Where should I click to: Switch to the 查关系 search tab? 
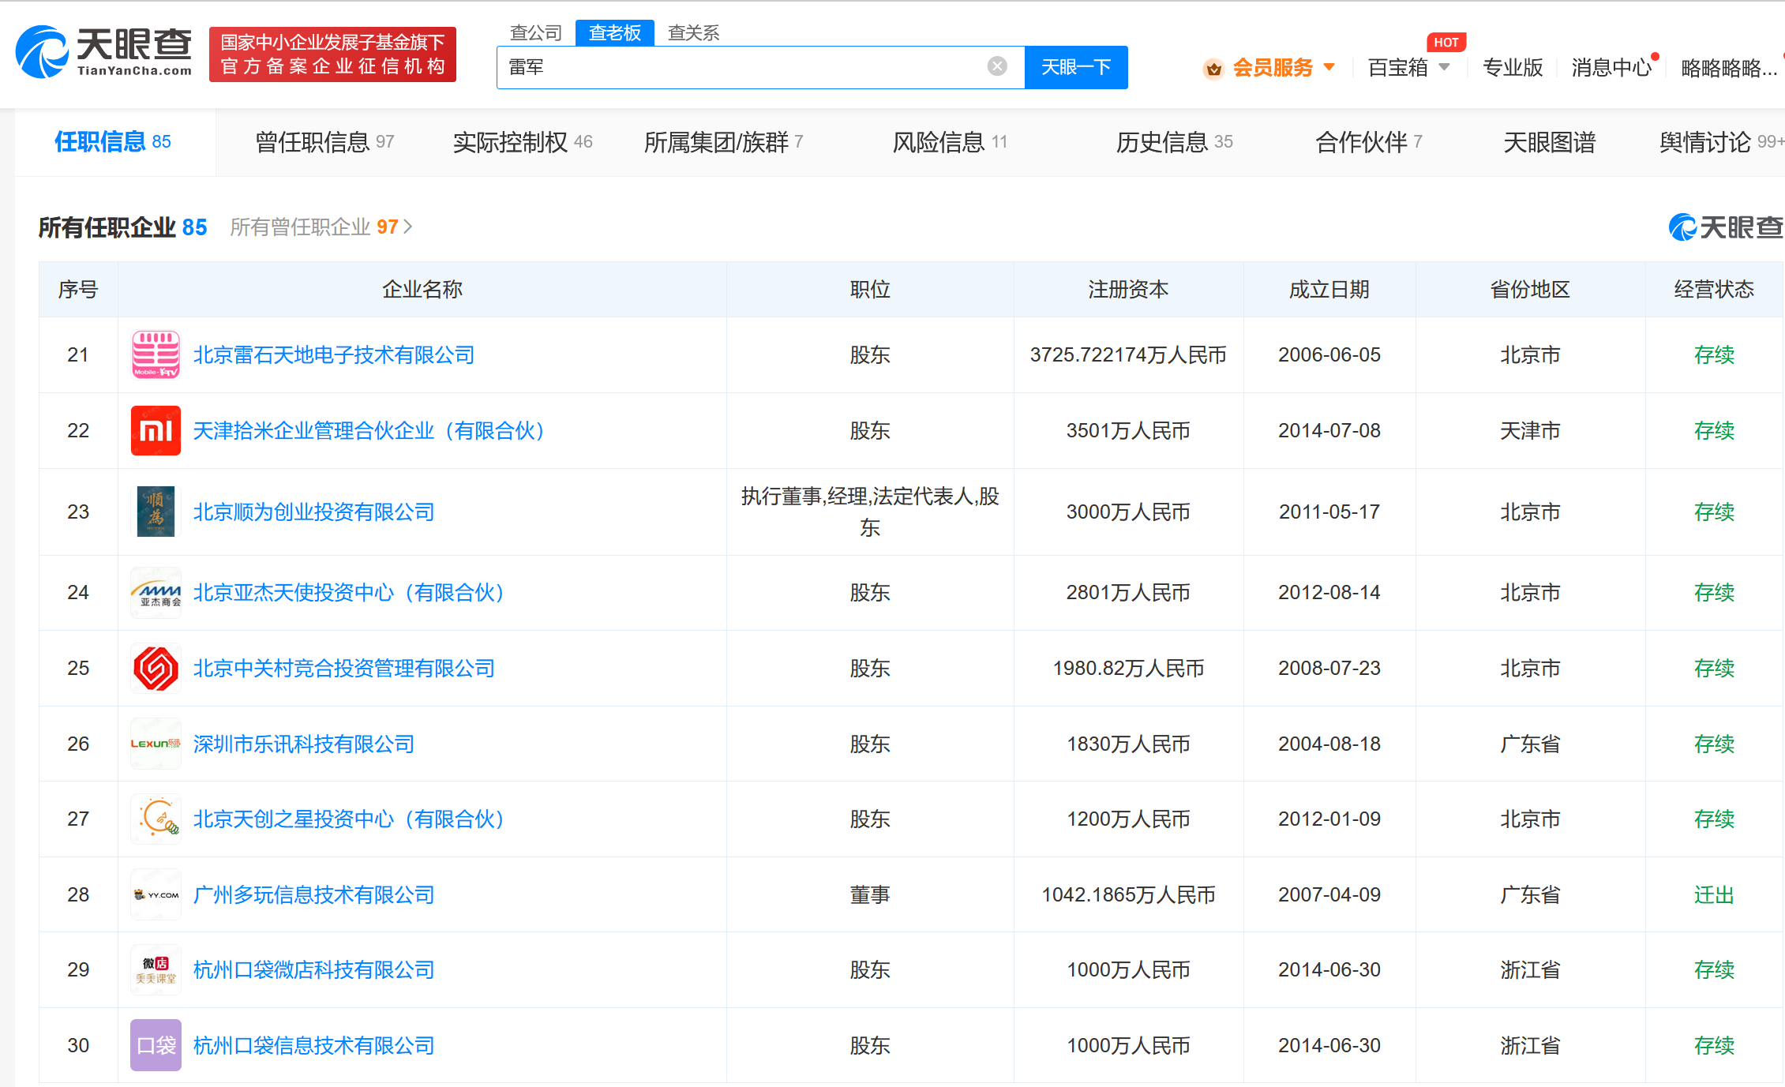click(x=693, y=32)
